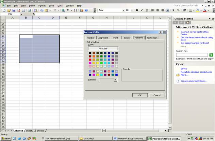Switch to the Font tab
This screenshot has width=215, height=141.
(116, 38)
